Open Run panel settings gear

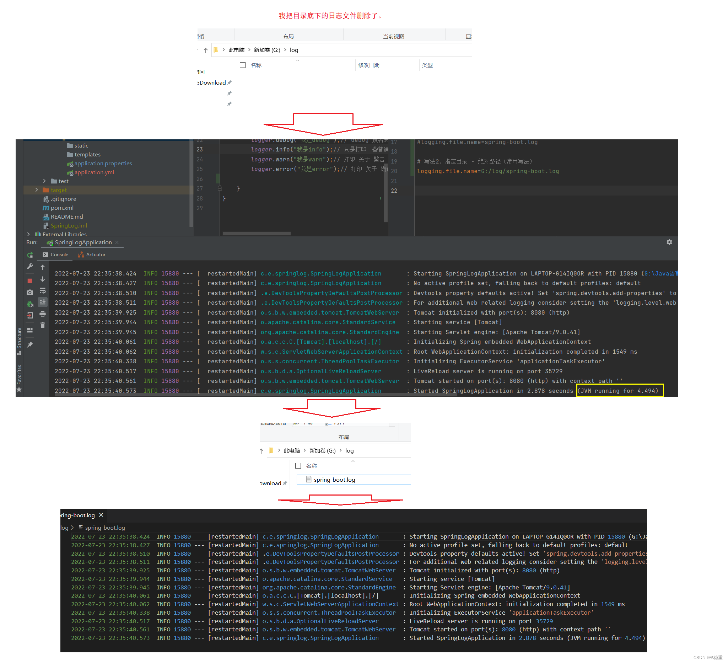[x=669, y=242]
